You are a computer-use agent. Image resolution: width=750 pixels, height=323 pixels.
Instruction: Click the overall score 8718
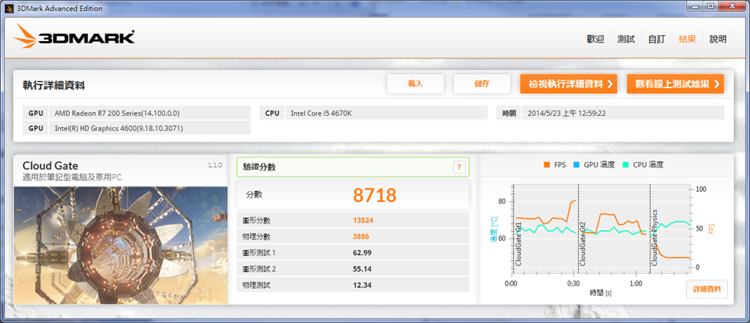(375, 195)
